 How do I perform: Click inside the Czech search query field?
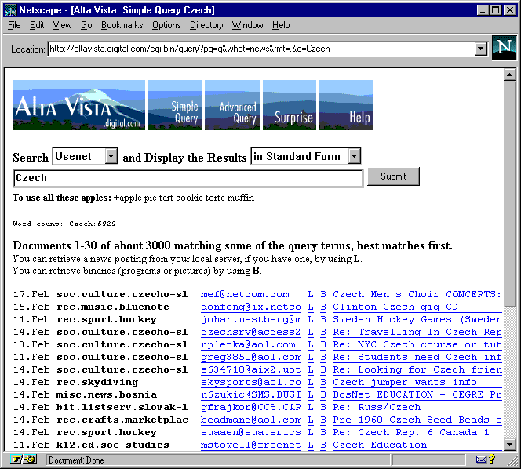tap(188, 178)
